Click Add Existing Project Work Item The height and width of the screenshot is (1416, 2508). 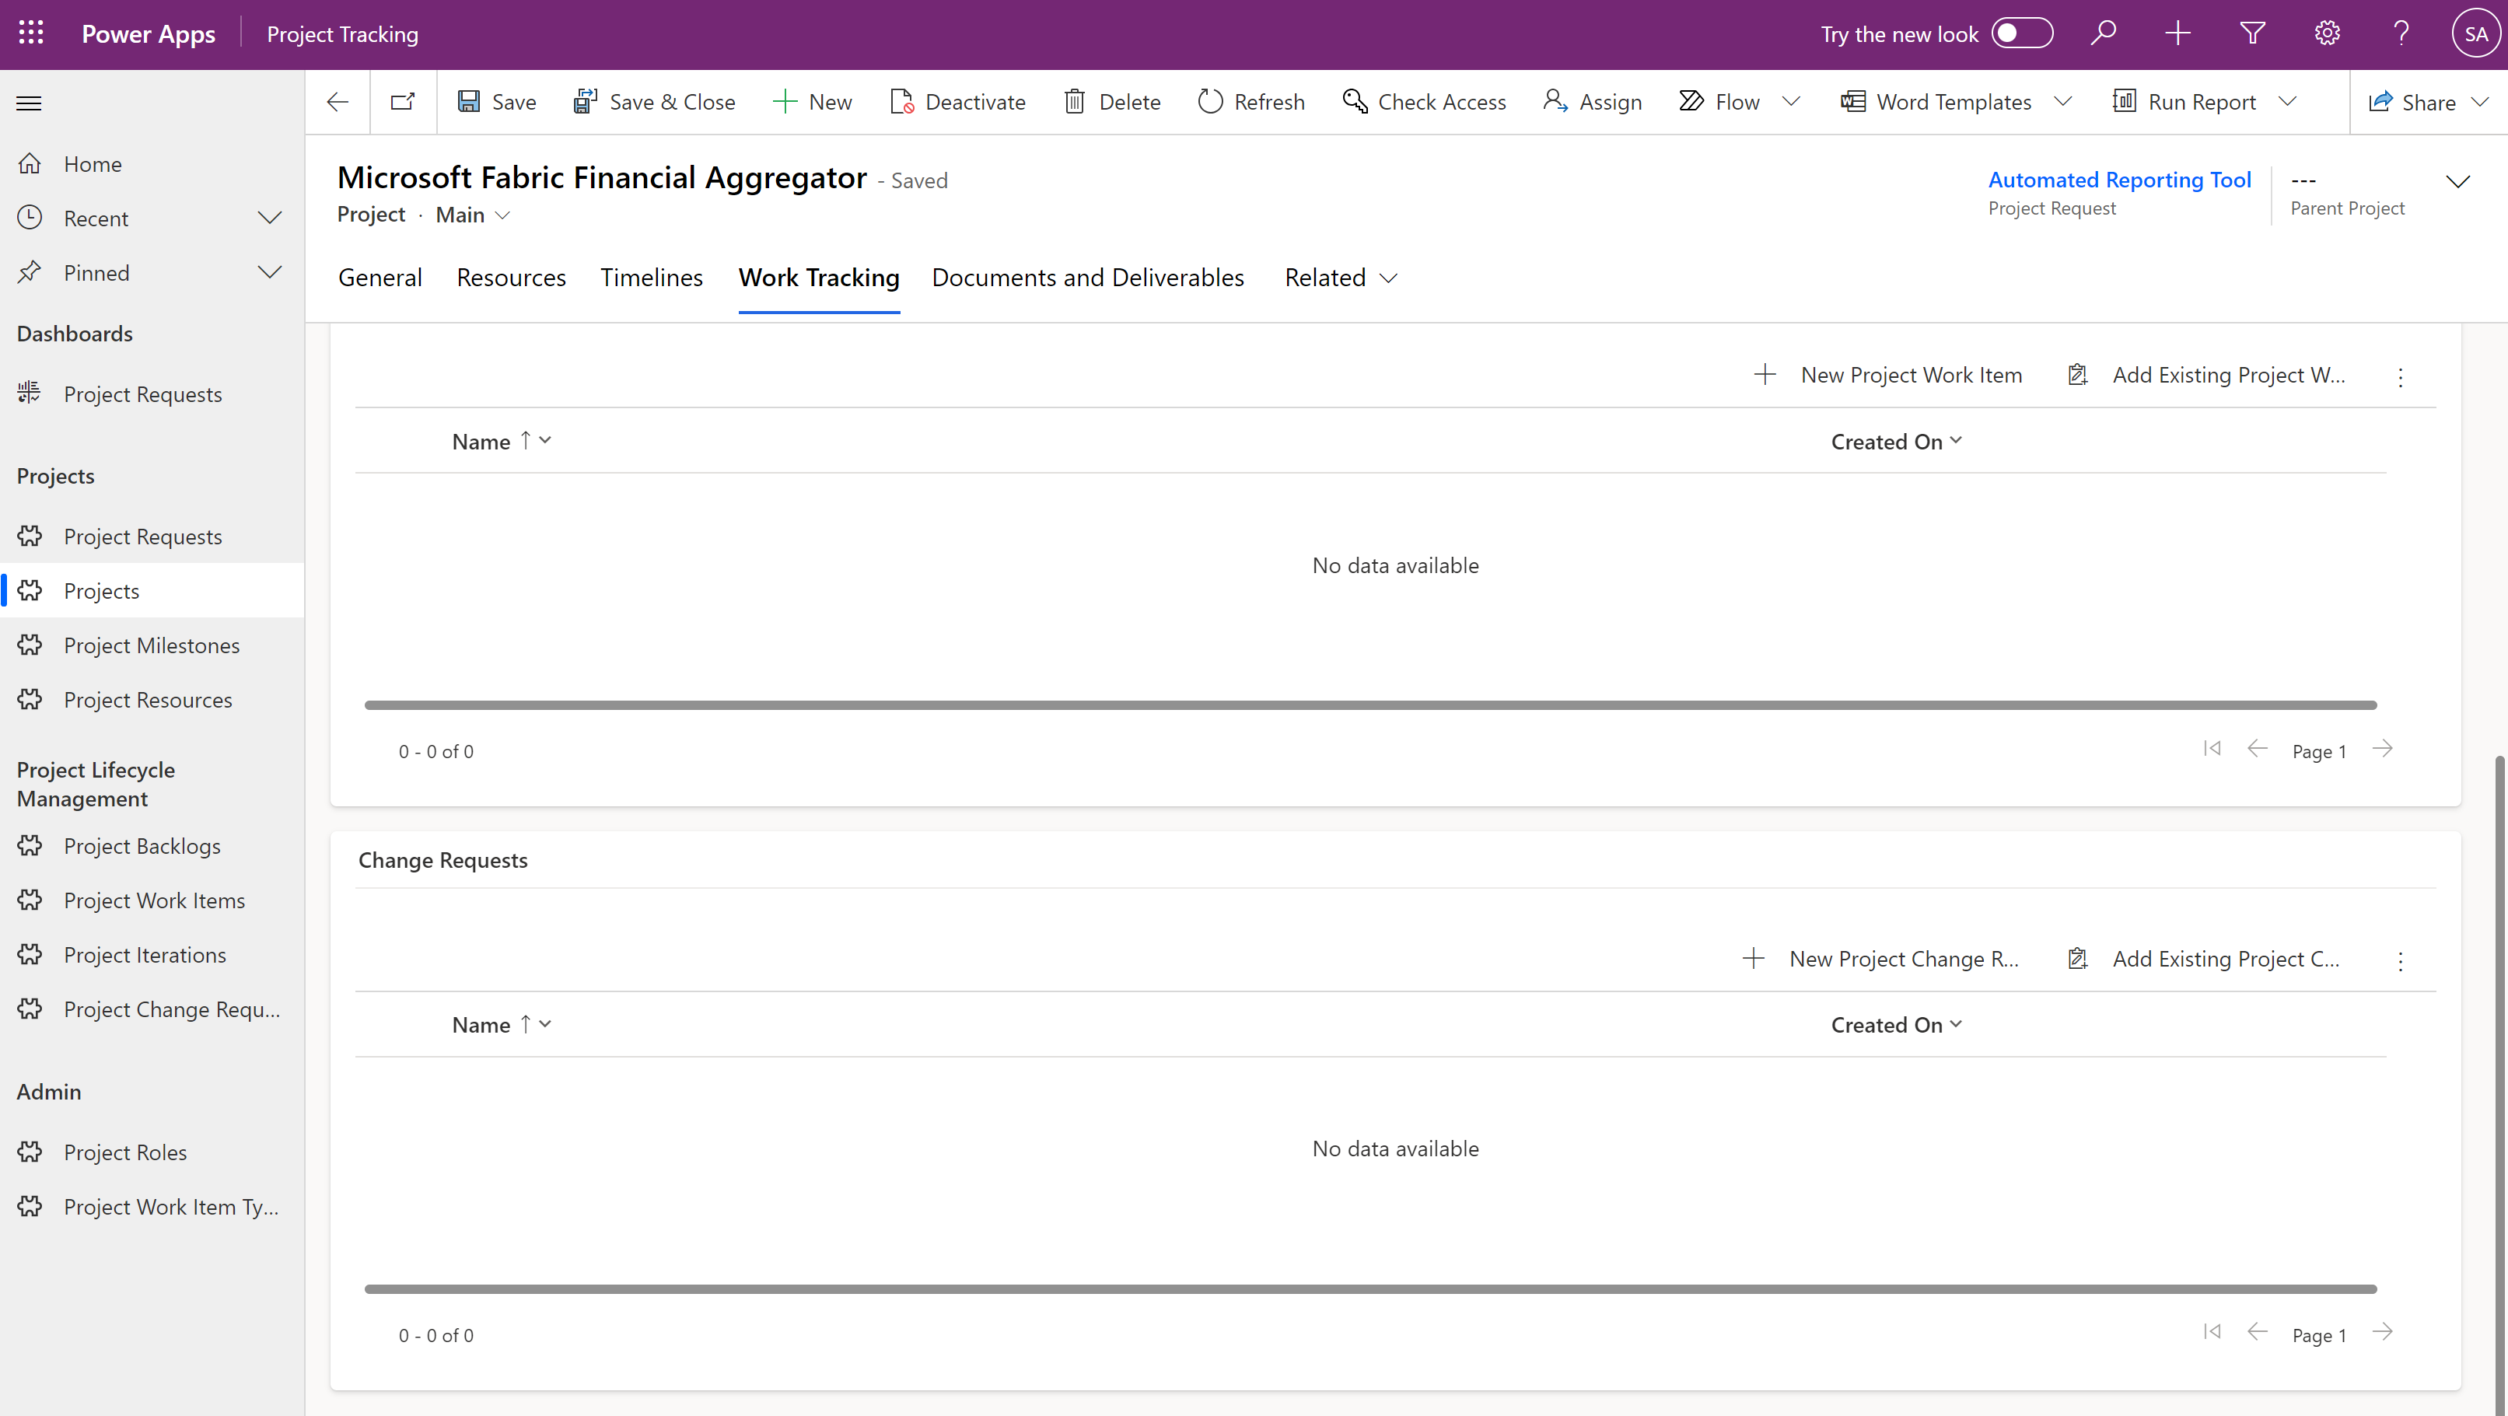(x=2205, y=376)
